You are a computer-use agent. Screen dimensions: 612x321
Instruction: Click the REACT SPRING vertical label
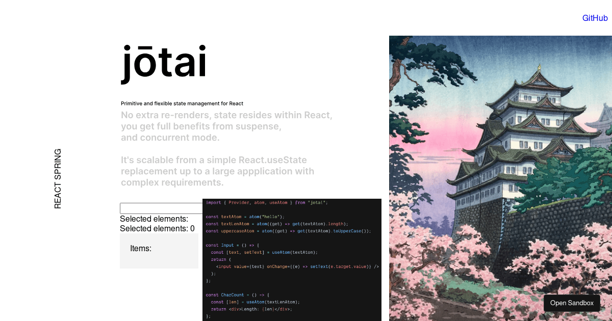click(58, 178)
